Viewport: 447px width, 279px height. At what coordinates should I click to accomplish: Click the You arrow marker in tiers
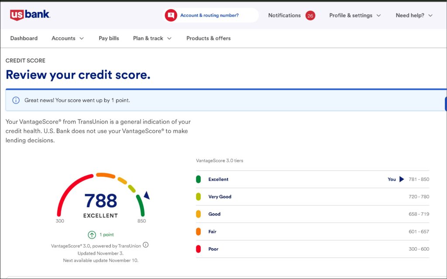[402, 179]
